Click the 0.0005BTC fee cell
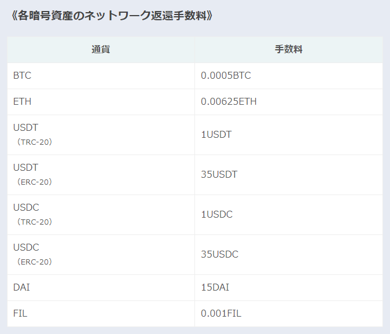 click(289, 76)
